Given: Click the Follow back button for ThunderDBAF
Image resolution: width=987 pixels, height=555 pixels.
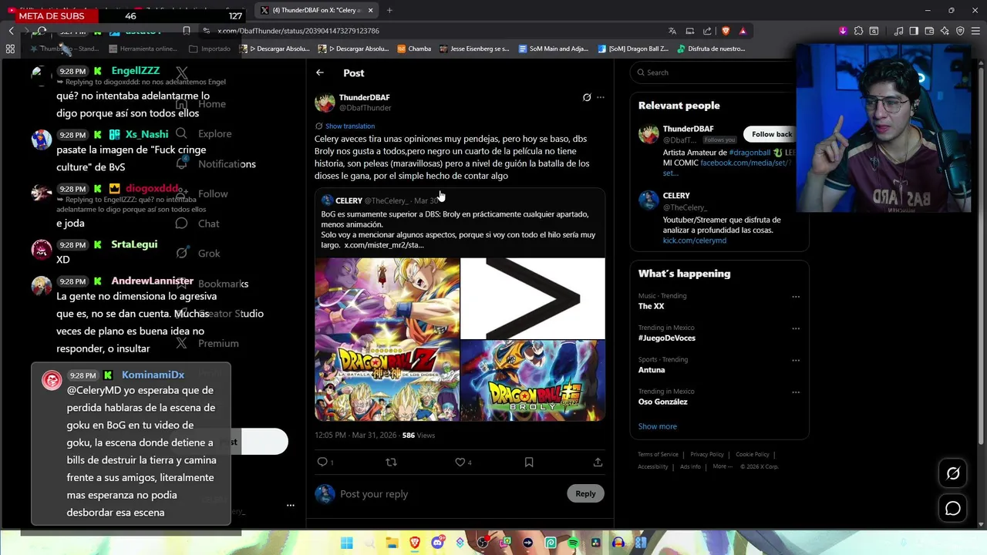Looking at the screenshot, I should click(772, 134).
